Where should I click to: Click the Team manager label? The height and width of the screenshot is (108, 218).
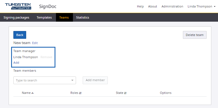click(24, 51)
